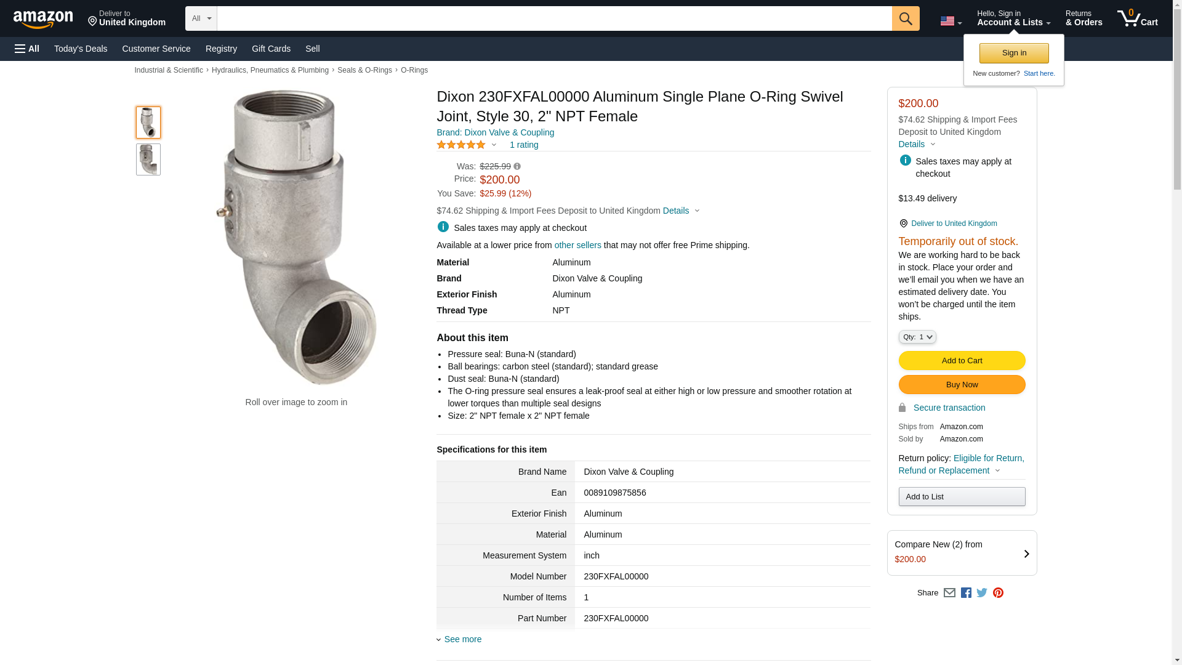Viewport: 1182px width, 665px height.
Task: Open the Qty quantity dropdown
Action: tap(917, 337)
